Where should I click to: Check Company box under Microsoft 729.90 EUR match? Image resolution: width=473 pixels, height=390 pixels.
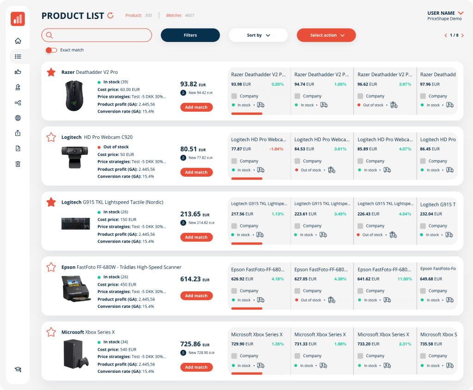click(x=234, y=356)
